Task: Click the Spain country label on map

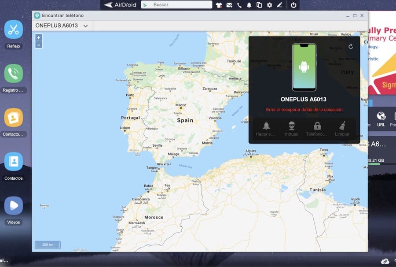Action: tap(185, 120)
